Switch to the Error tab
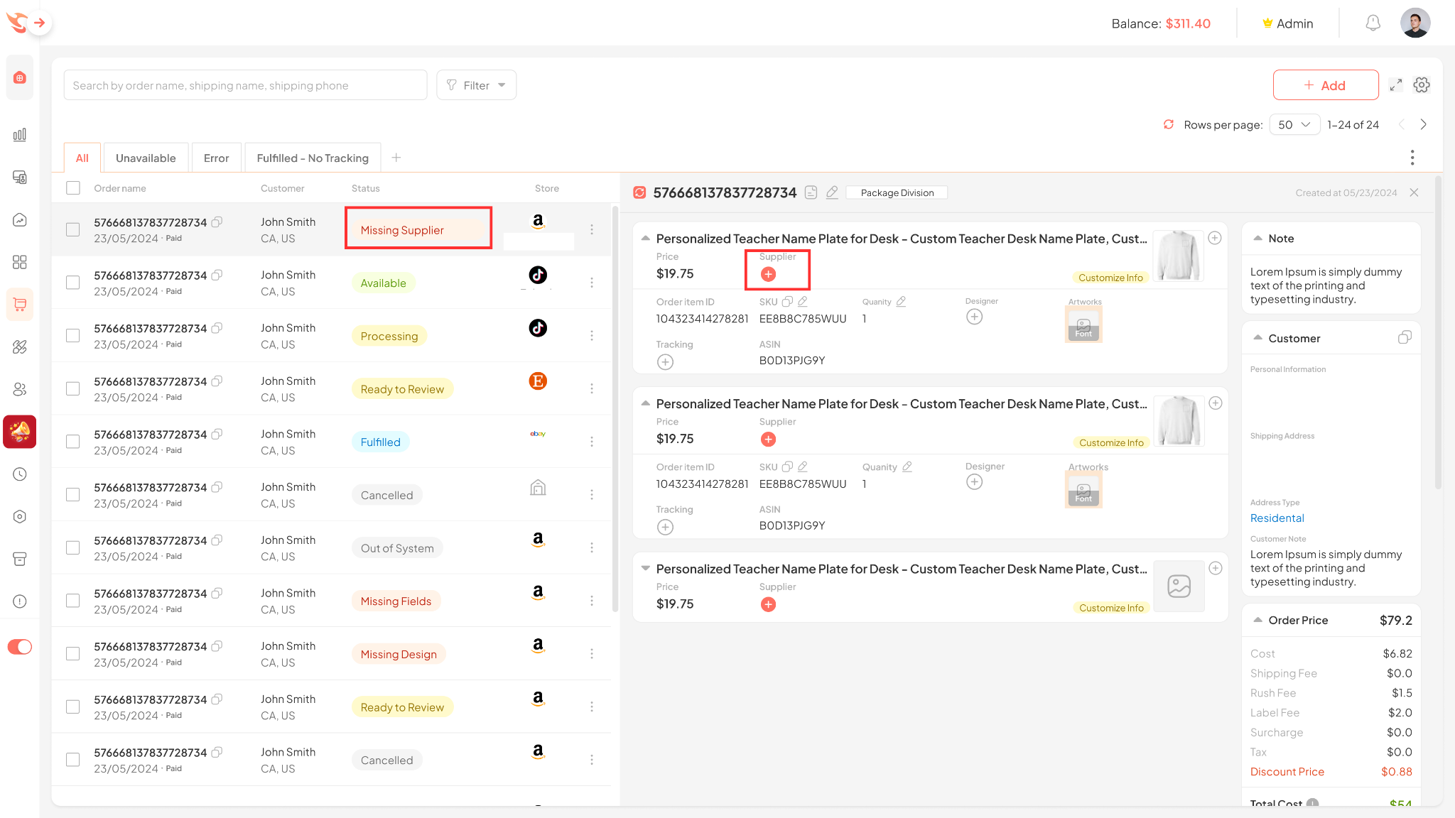 (x=216, y=158)
